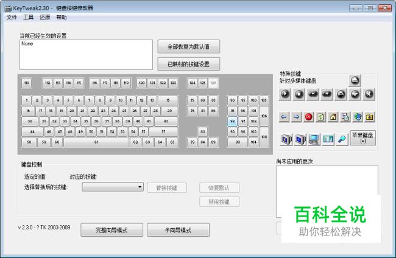Open the 文件 menu
The height and width of the screenshot is (258, 396).
(12, 17)
